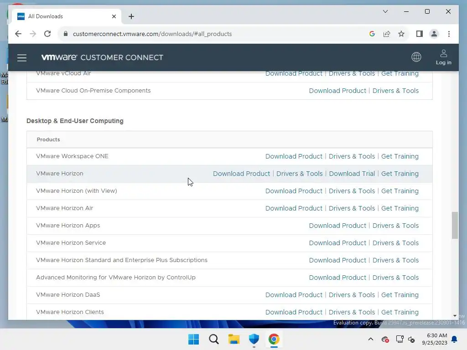Download Product for VMware Horizon DaaS
The width and height of the screenshot is (467, 350).
tap(294, 295)
